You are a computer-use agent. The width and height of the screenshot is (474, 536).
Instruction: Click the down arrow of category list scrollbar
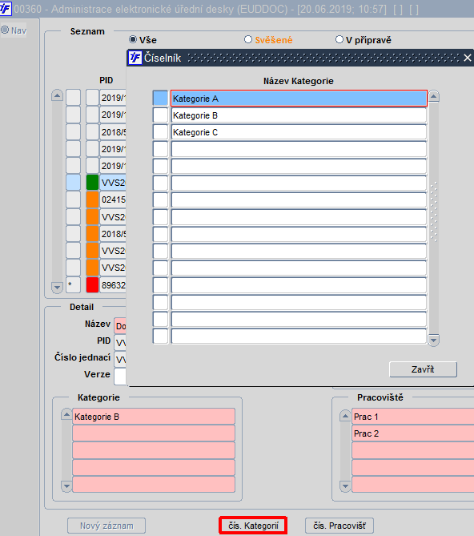[434, 340]
